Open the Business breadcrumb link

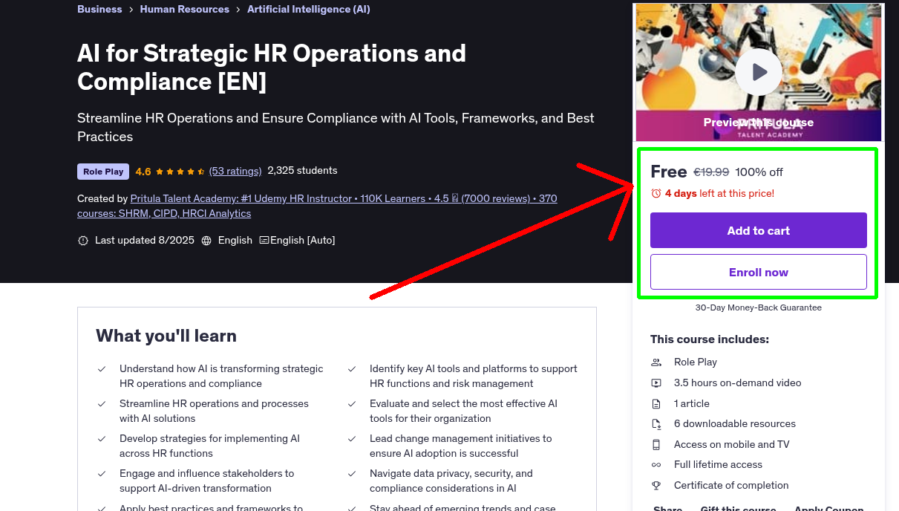pyautogui.click(x=99, y=9)
